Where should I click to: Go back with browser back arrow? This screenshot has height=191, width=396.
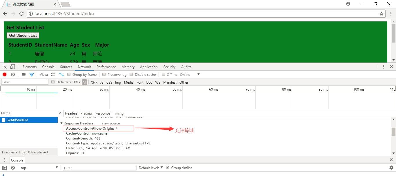[5, 14]
